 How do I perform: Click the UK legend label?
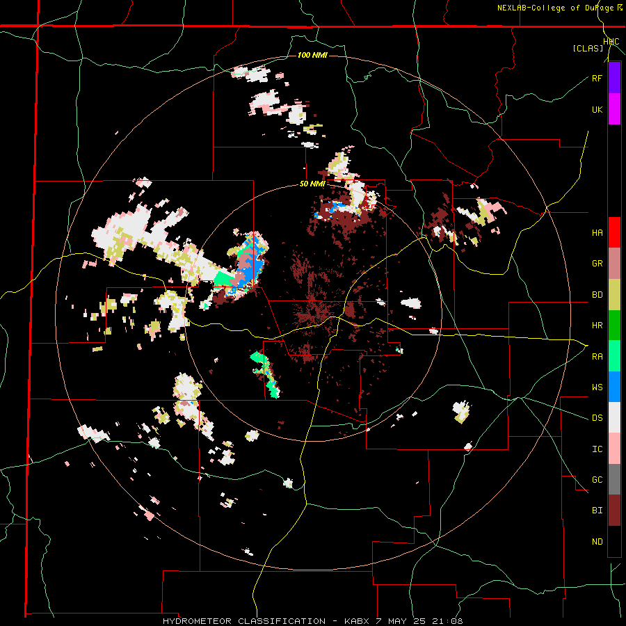[x=597, y=109]
